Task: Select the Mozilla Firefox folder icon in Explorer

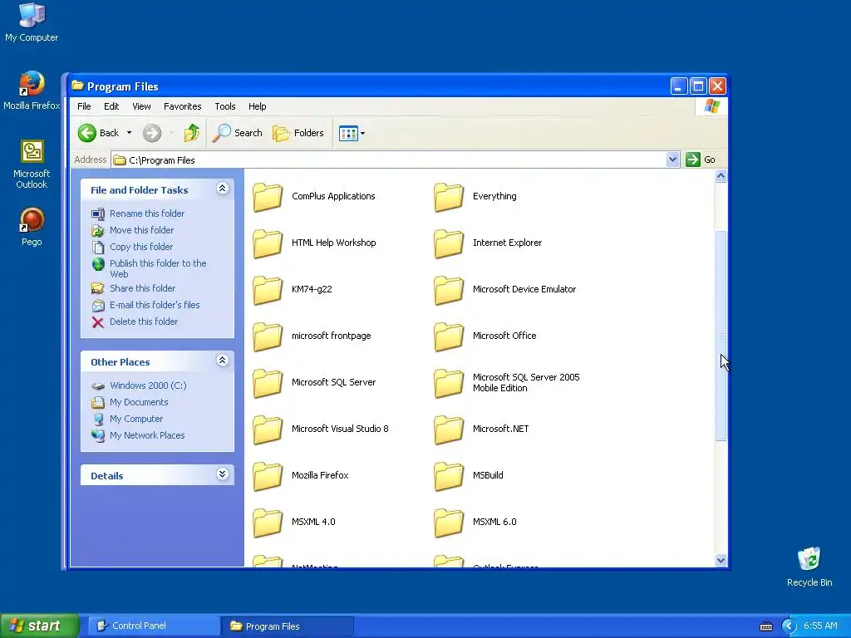Action: point(268,475)
